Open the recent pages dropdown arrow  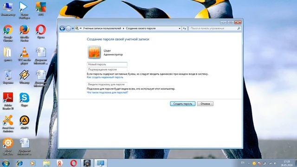pos(73,29)
